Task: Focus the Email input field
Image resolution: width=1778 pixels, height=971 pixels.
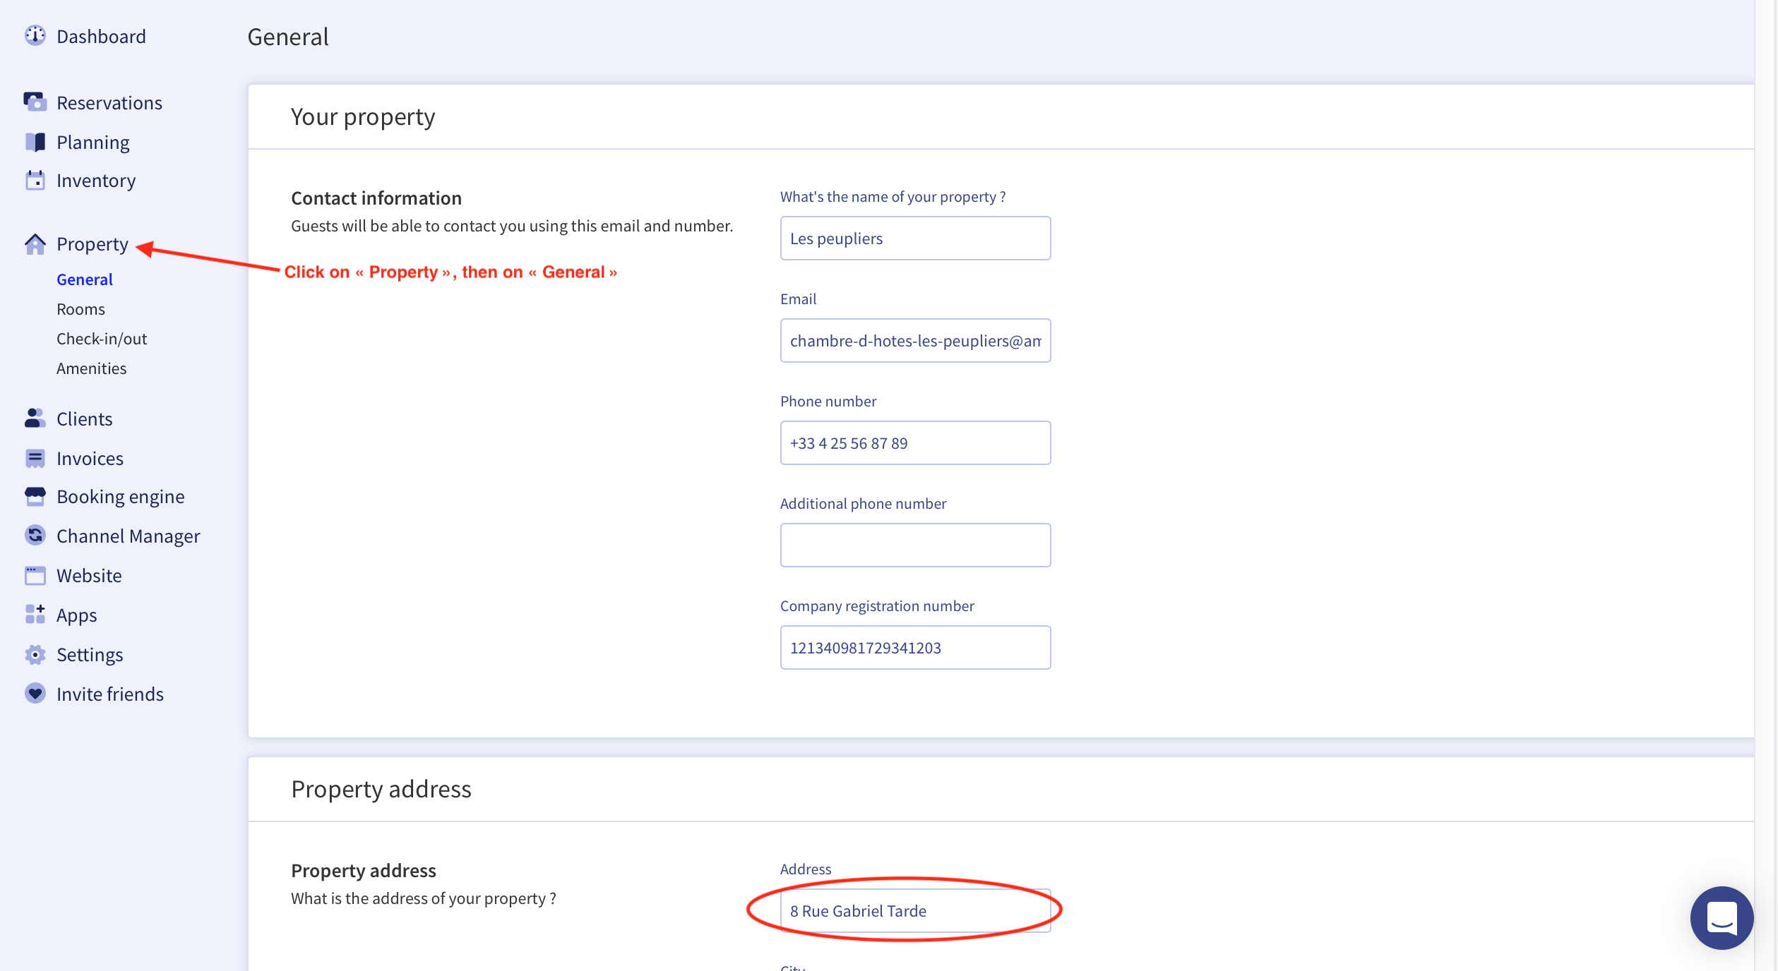Action: point(915,341)
